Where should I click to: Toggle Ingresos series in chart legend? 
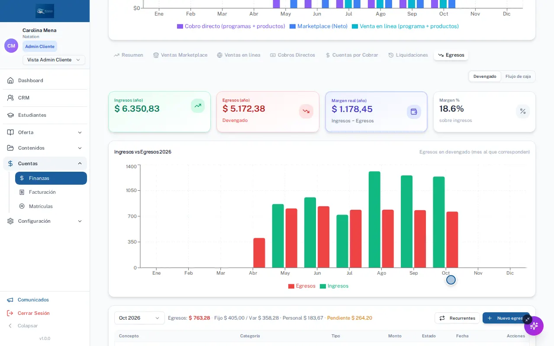(x=334, y=286)
